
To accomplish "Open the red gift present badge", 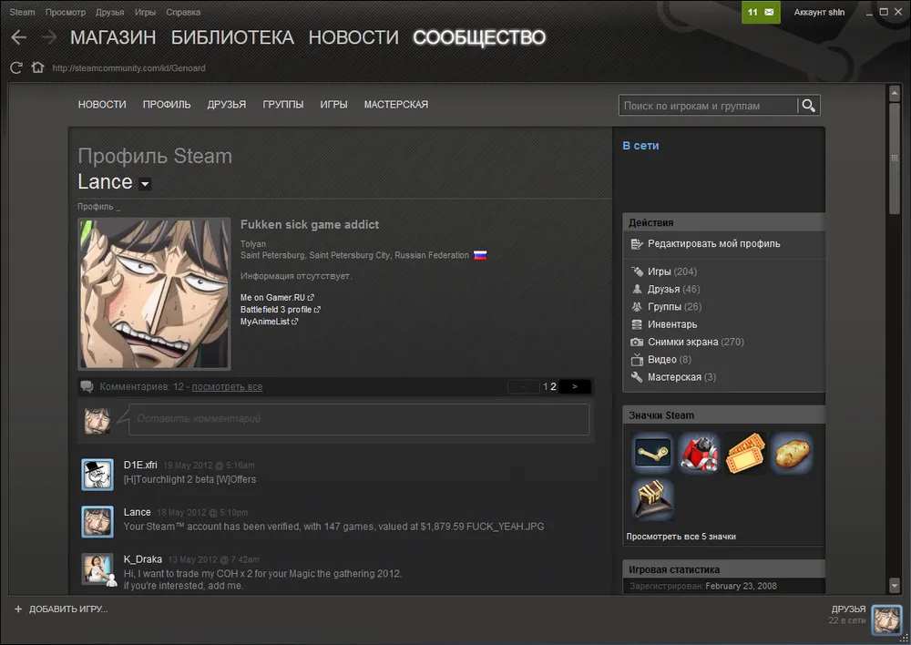I will pos(699,453).
